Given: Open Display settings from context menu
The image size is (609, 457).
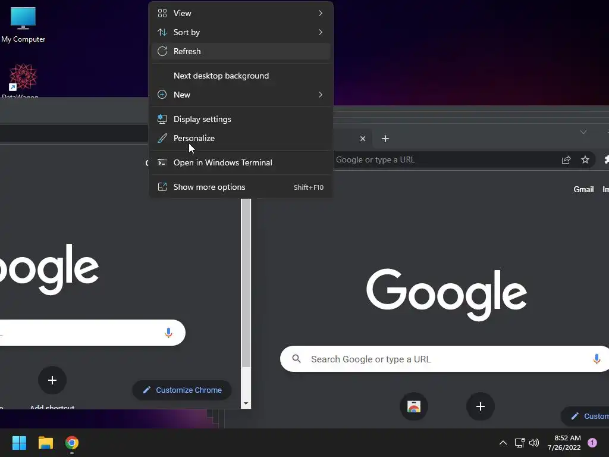Looking at the screenshot, I should pyautogui.click(x=241, y=119).
